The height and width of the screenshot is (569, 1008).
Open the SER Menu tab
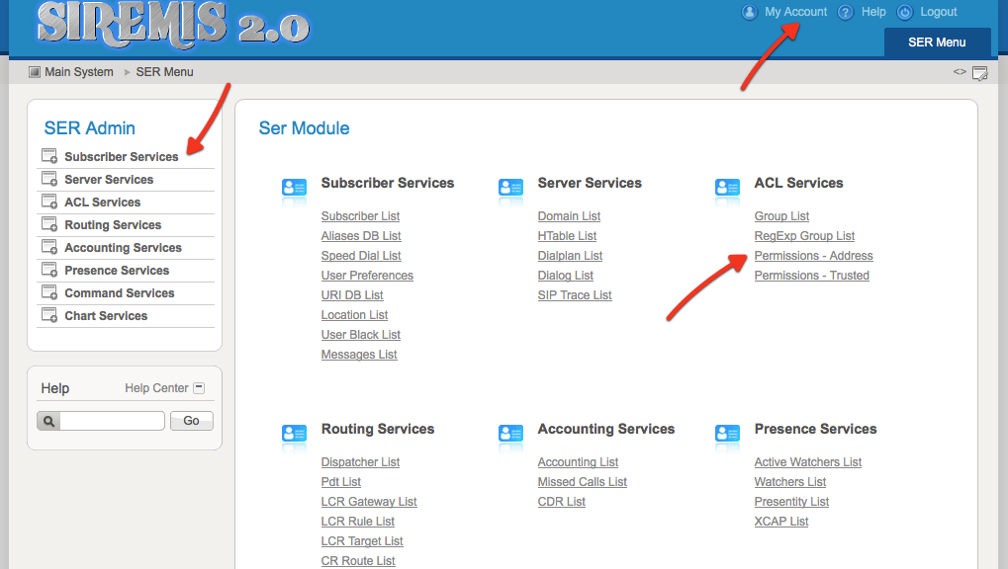pos(937,42)
